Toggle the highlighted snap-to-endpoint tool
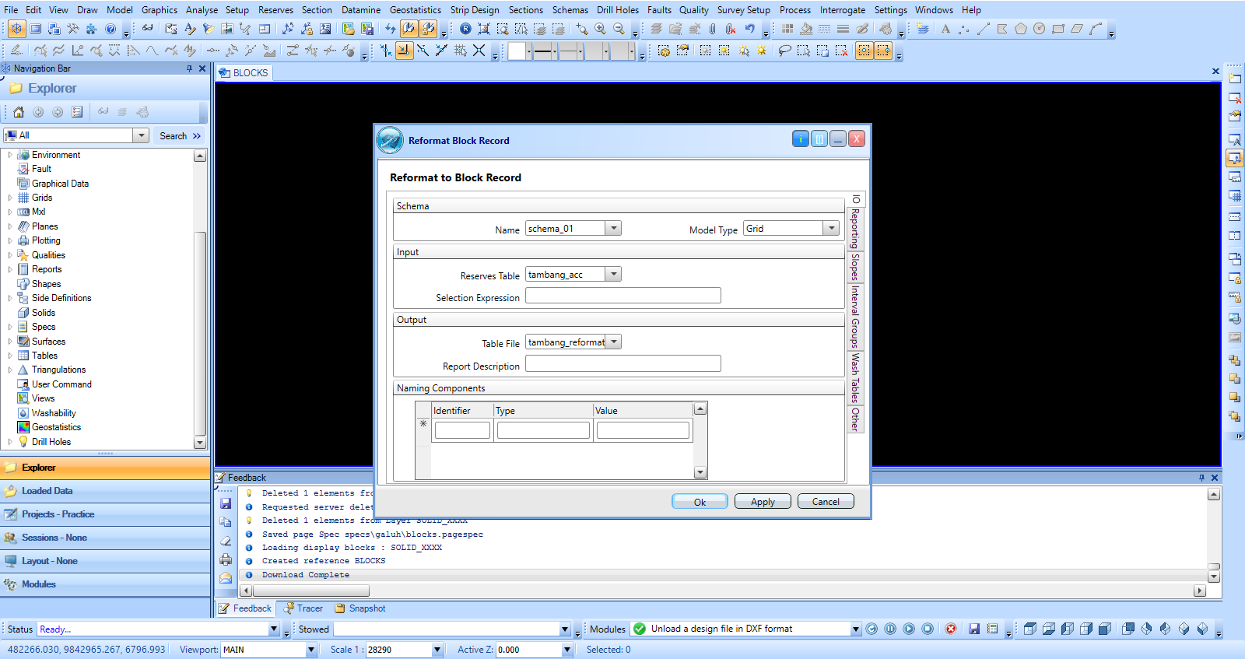This screenshot has height=659, width=1245. (x=404, y=51)
